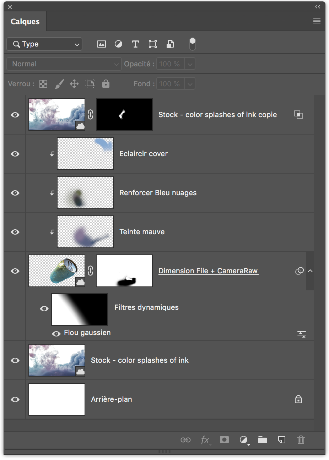The height and width of the screenshot is (460, 329).
Task: Open Flou gaussien blending options icon
Action: 302,334
